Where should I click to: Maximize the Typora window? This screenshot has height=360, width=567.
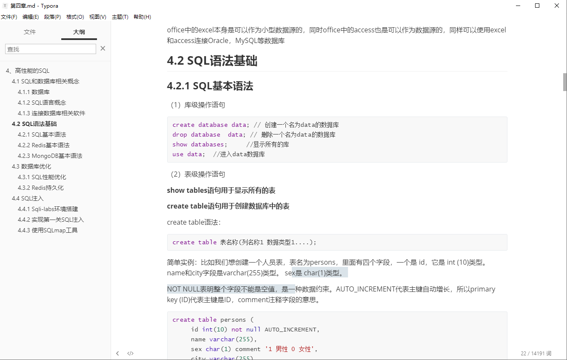point(537,6)
